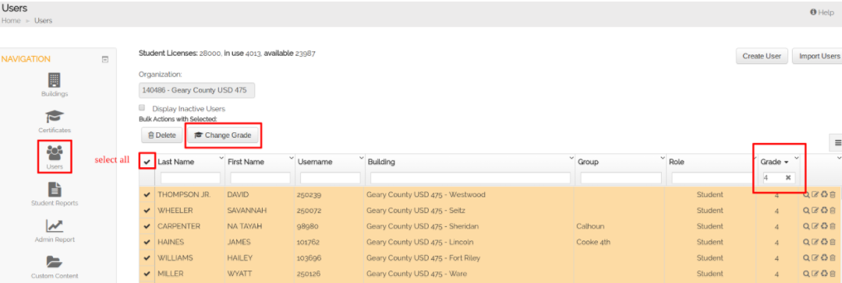Click recycle icon in WILLIAMS row

click(824, 258)
